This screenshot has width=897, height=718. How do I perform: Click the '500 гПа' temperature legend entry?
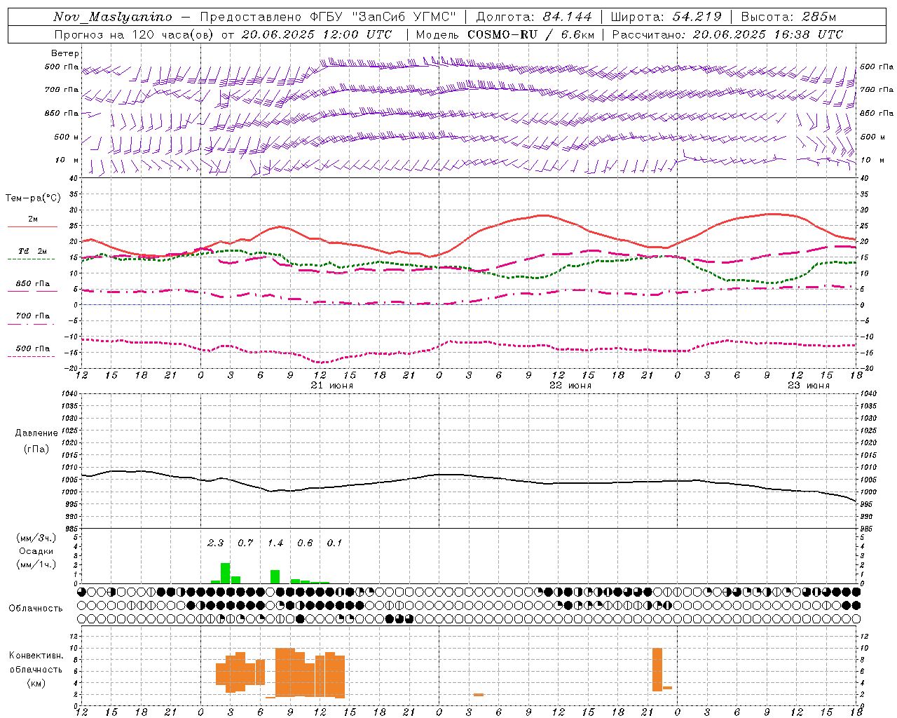point(32,348)
